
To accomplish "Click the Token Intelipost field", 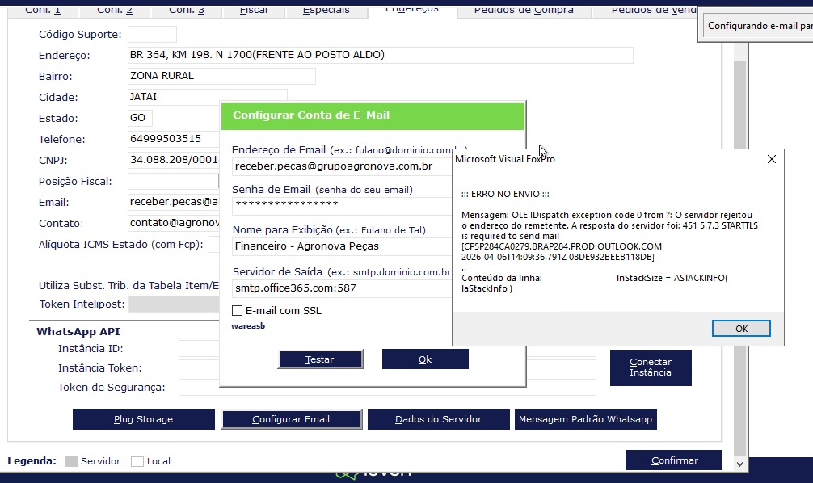I will pyautogui.click(x=175, y=304).
